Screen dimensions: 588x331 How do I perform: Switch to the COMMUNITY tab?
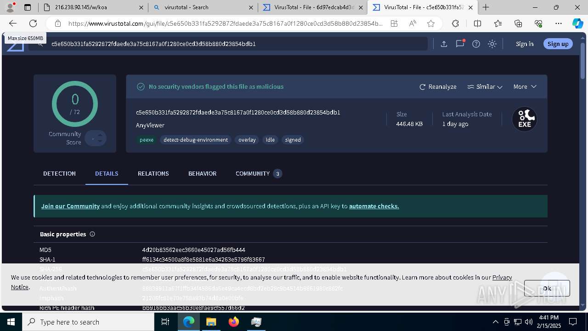259,173
